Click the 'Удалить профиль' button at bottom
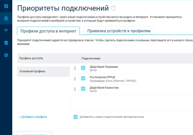This screenshot has height=135, width=193. coord(35,133)
